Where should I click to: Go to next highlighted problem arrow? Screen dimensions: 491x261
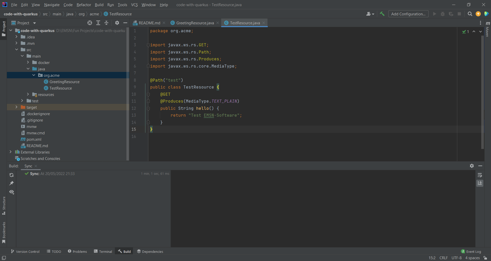pyautogui.click(x=481, y=31)
